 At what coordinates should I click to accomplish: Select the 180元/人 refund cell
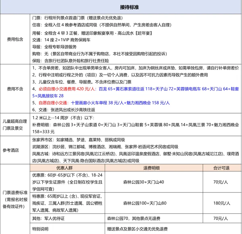click(x=222, y=203)
